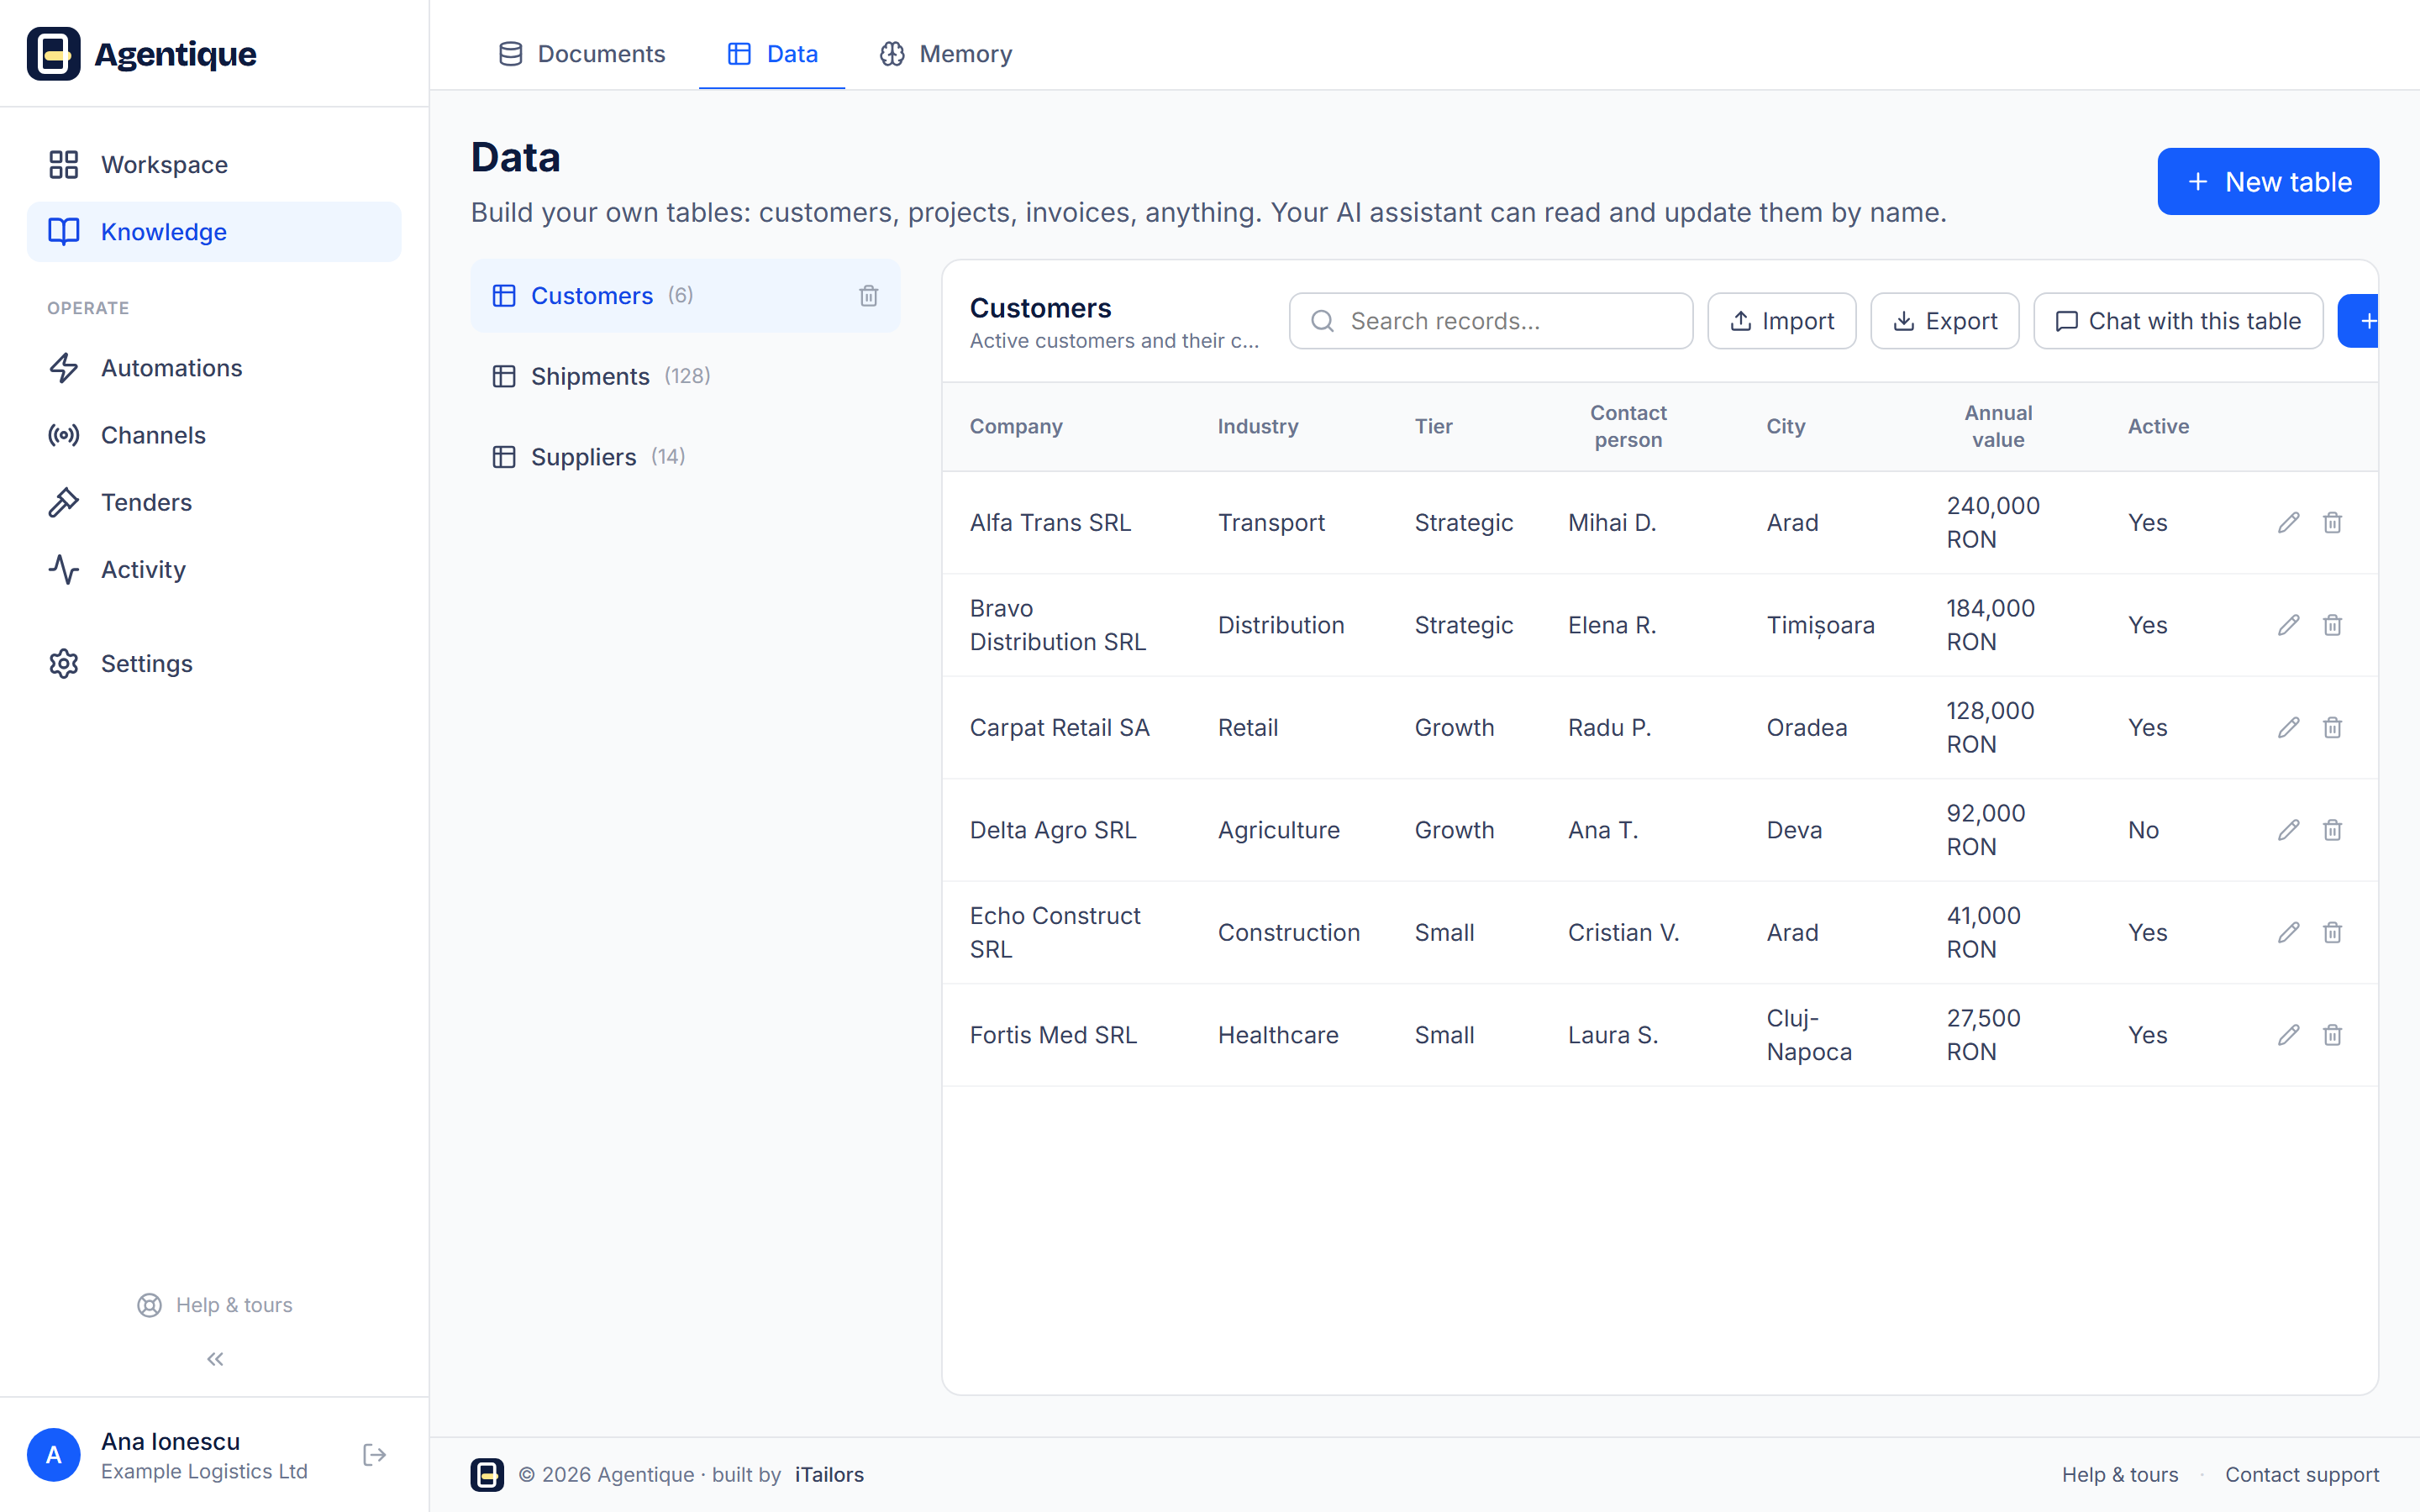Screen dimensions: 2420x1512
Task: Click the Search records field
Action: 1490,321
